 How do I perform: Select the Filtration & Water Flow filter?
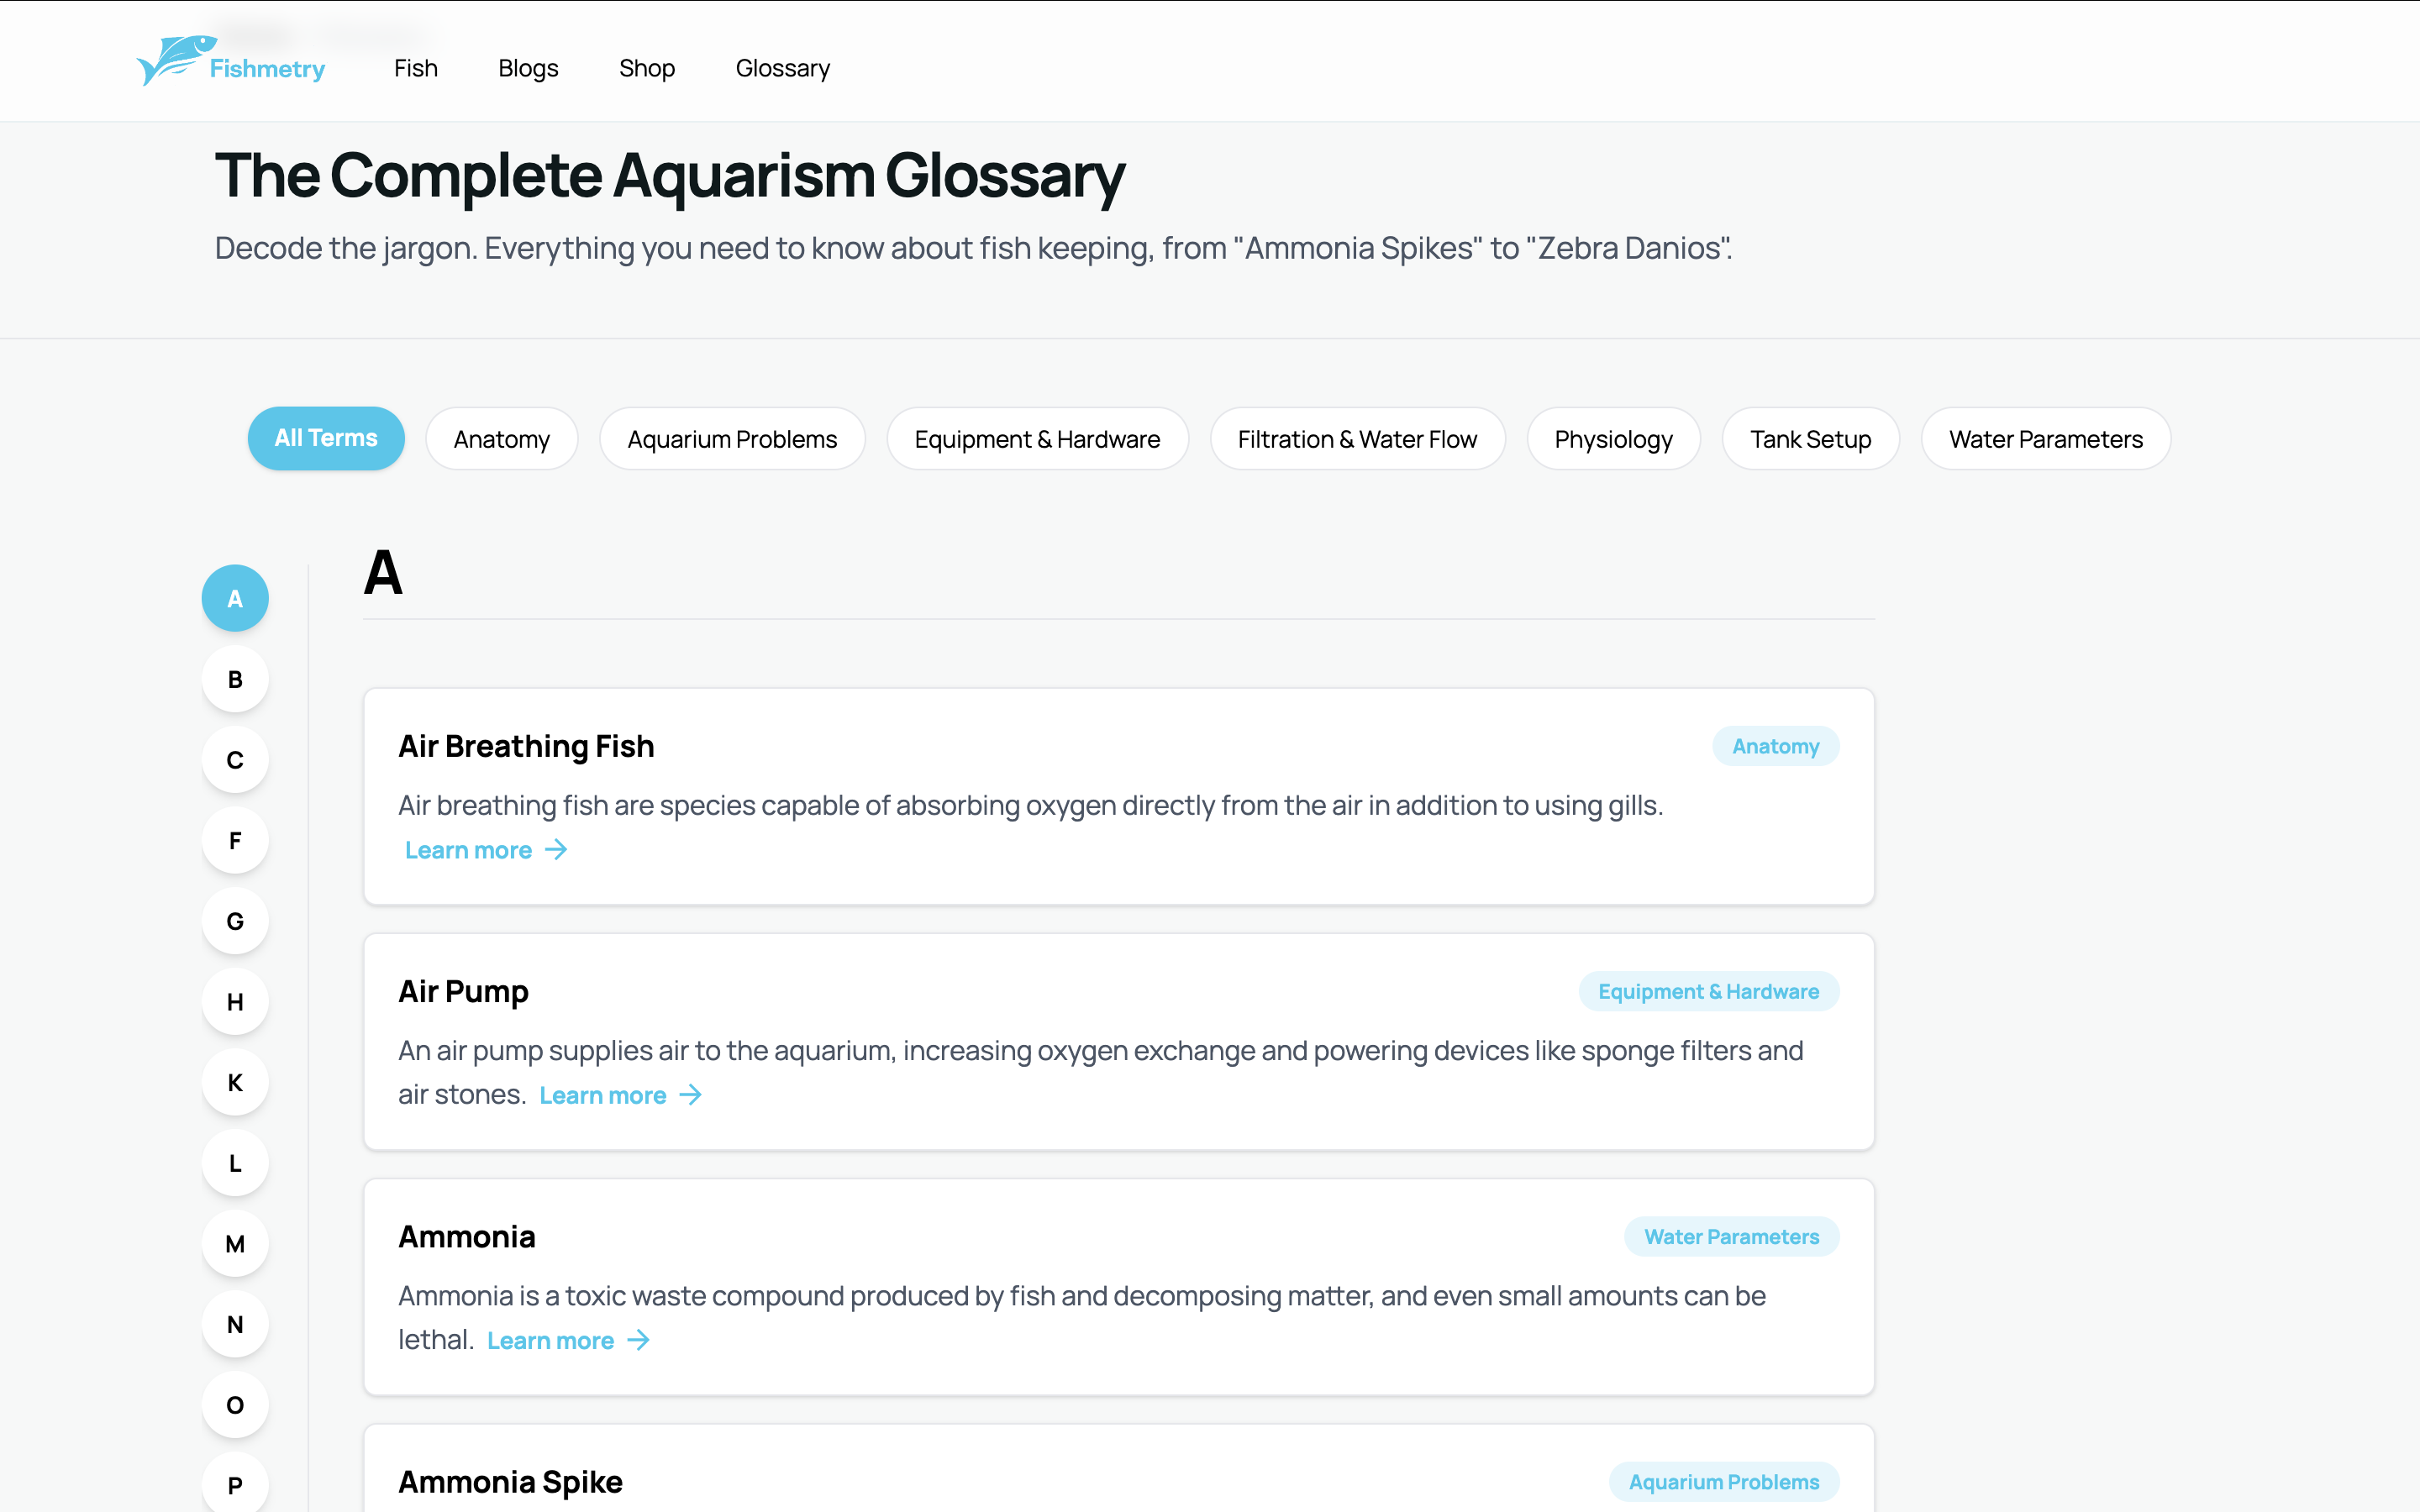tap(1357, 438)
